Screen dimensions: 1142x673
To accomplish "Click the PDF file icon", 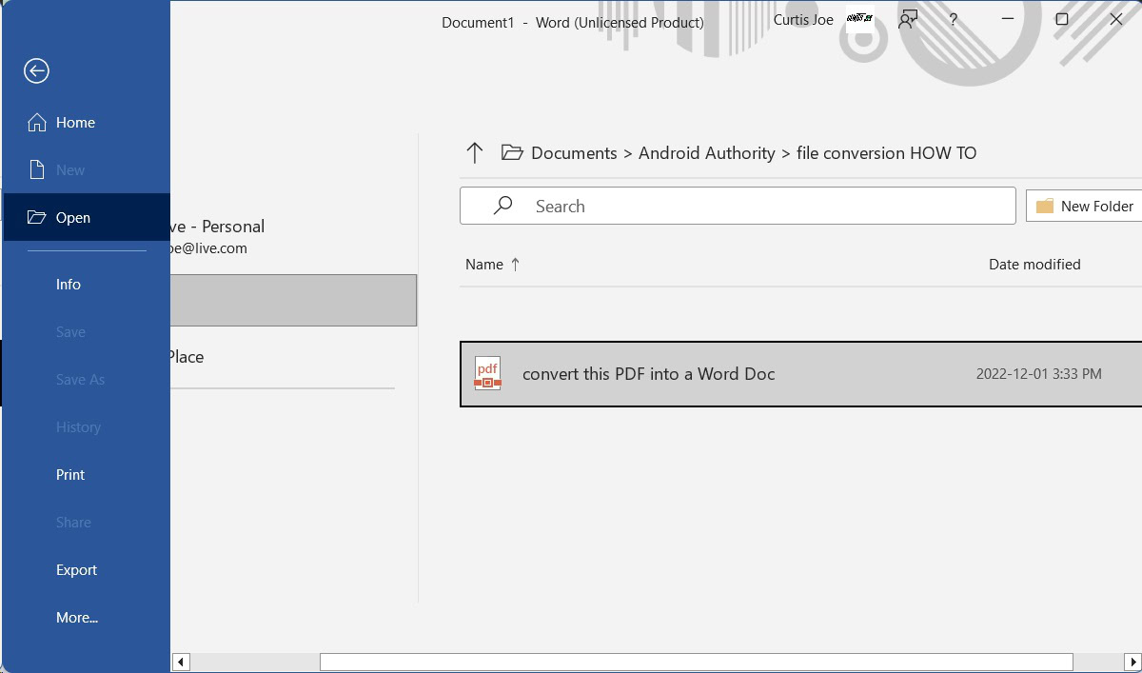I will 487,374.
